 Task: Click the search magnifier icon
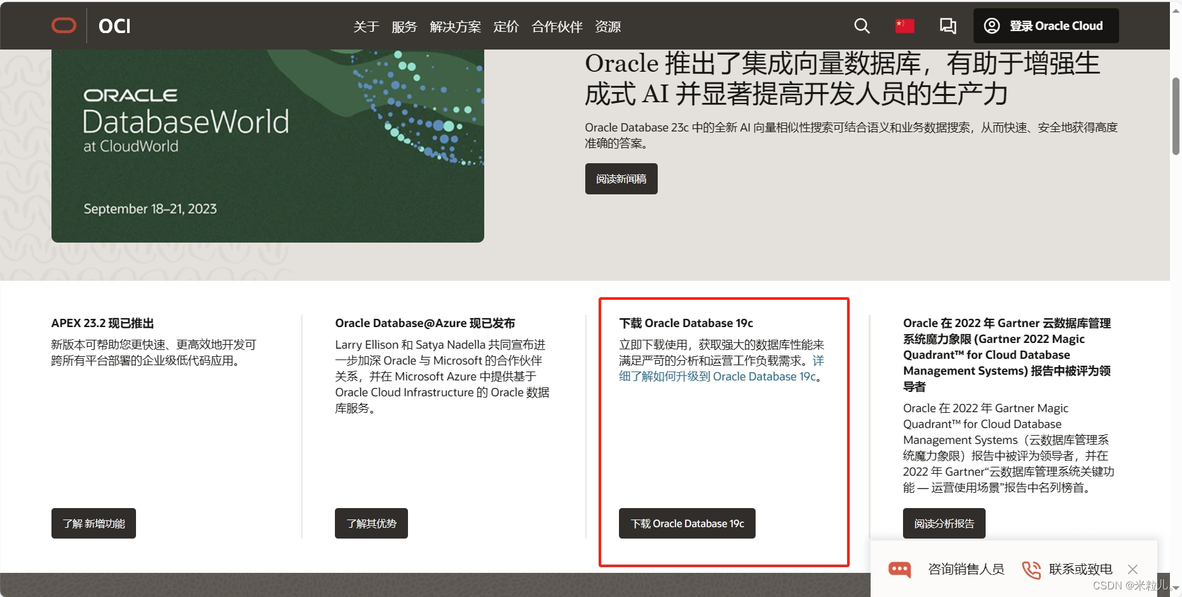click(x=862, y=26)
